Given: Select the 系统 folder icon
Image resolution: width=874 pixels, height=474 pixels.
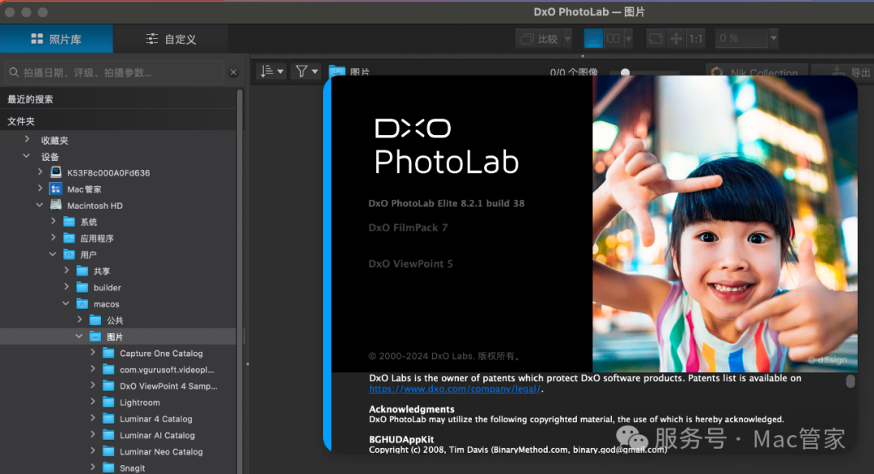Looking at the screenshot, I should point(69,222).
